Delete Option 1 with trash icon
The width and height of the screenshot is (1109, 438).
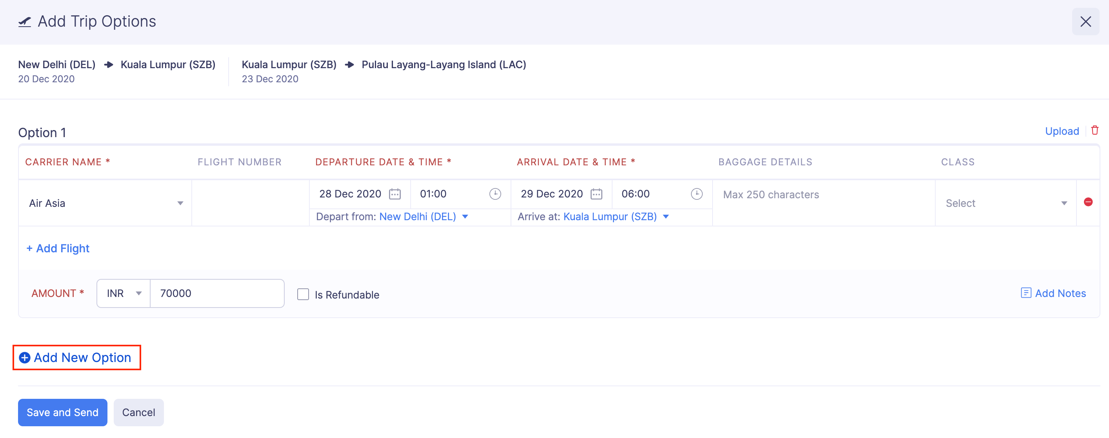[1094, 130]
